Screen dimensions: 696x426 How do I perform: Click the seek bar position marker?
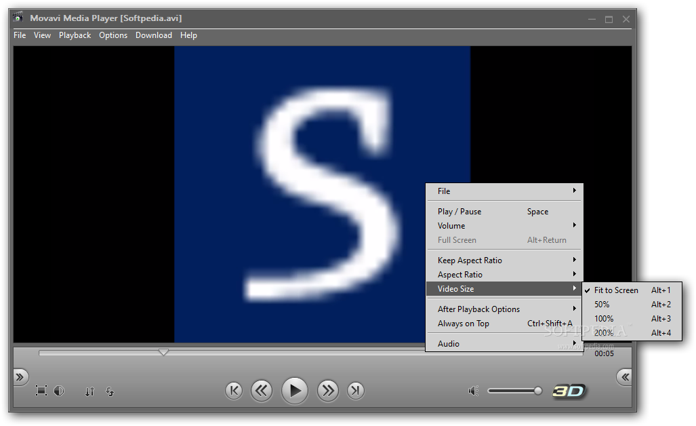click(x=163, y=352)
